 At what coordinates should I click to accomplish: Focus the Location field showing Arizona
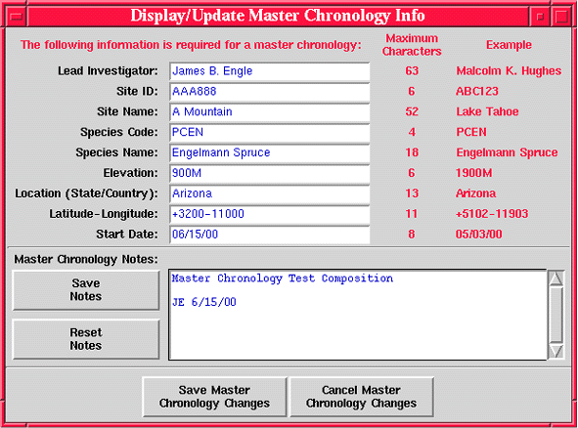(270, 193)
